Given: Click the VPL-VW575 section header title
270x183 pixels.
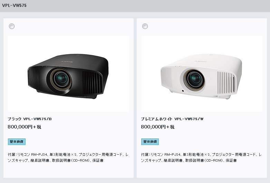Looking at the screenshot, I should tap(14, 5).
